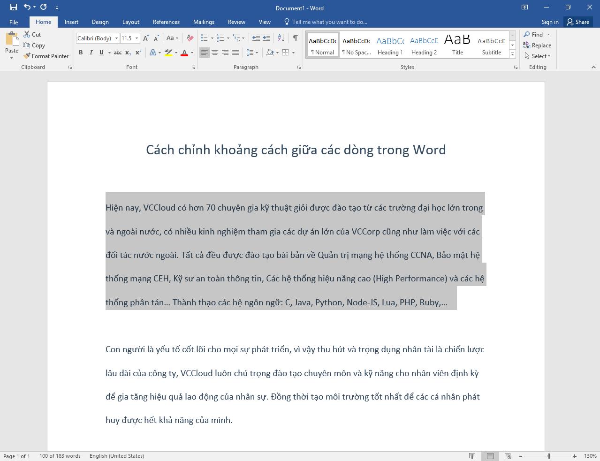Screen dimensions: 600x461
Task: Toggle show paragraph marks
Action: 296,38
